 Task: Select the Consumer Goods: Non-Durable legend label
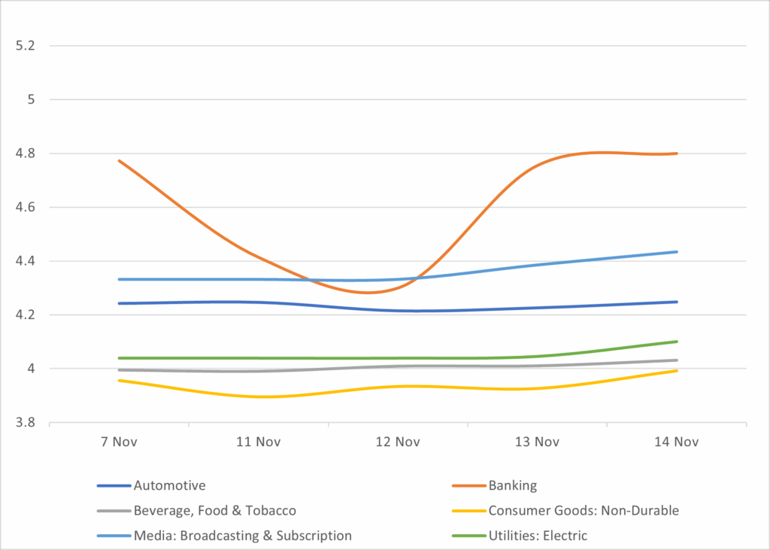click(x=584, y=511)
